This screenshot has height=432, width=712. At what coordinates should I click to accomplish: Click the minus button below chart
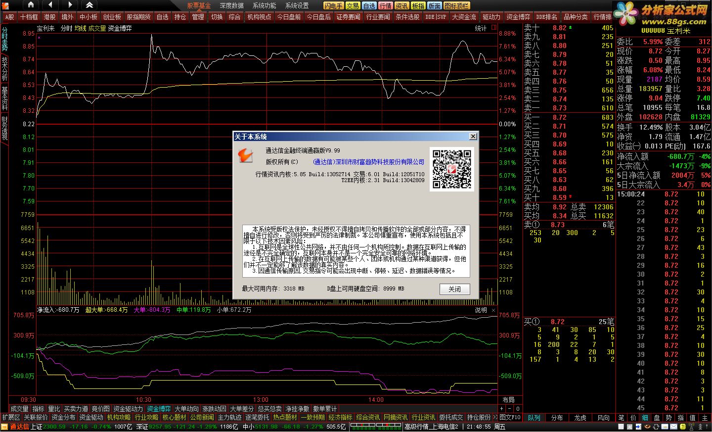[x=509, y=409]
